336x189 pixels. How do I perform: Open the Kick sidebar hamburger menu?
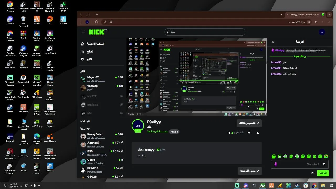pos(83,32)
